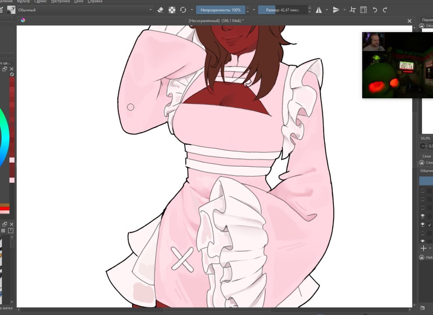Screen dimensions: 433x315
Task: Float the color selector docker
Action: click(x=5, y=69)
